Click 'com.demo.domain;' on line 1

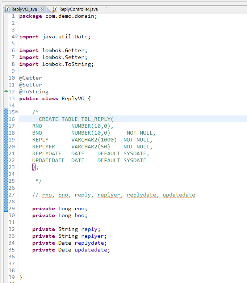[x=71, y=16]
